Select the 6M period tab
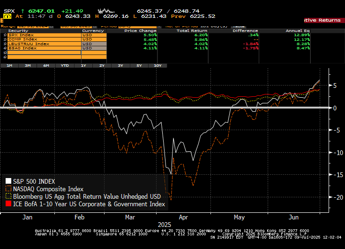The image size is (345, 249). [x=46, y=65]
